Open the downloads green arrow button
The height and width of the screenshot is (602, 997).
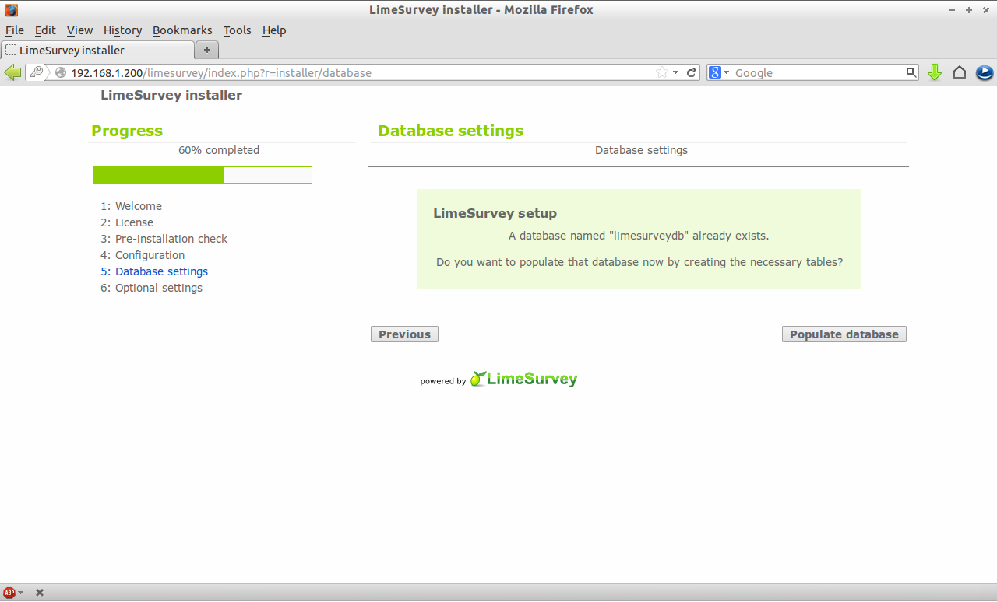click(935, 72)
